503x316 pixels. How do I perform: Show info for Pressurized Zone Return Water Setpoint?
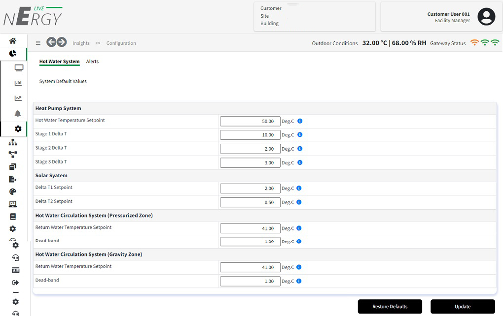(299, 228)
